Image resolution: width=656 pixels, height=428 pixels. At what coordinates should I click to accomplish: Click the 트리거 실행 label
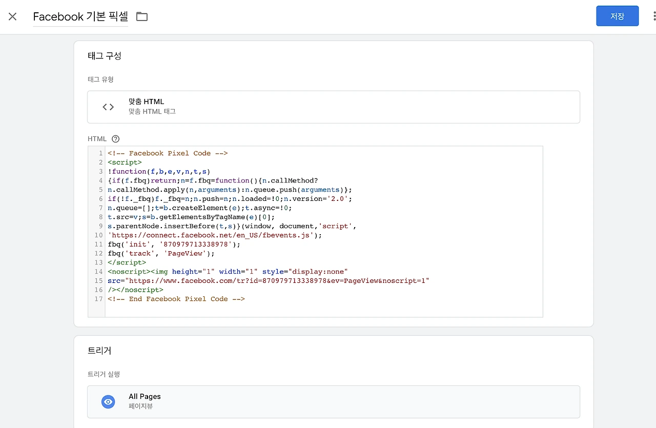click(104, 374)
